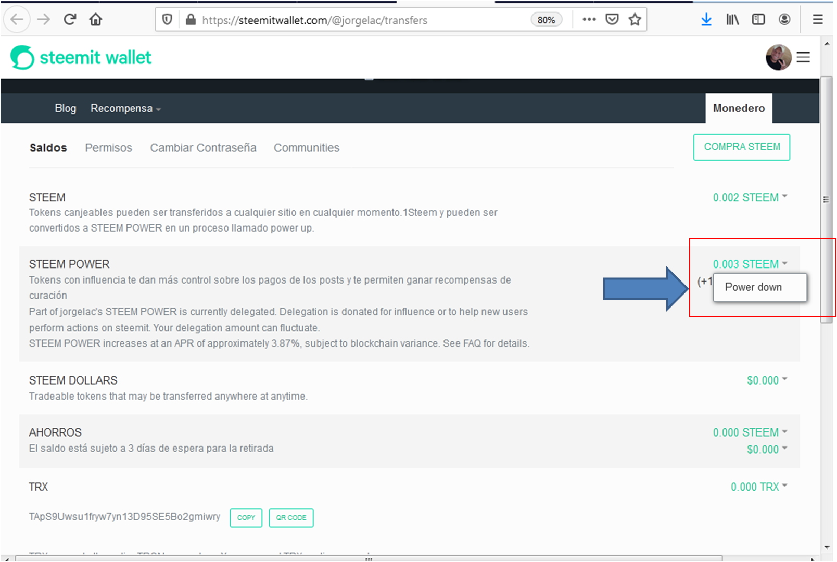Open the browser home page
The height and width of the screenshot is (562, 837).
pos(96,20)
